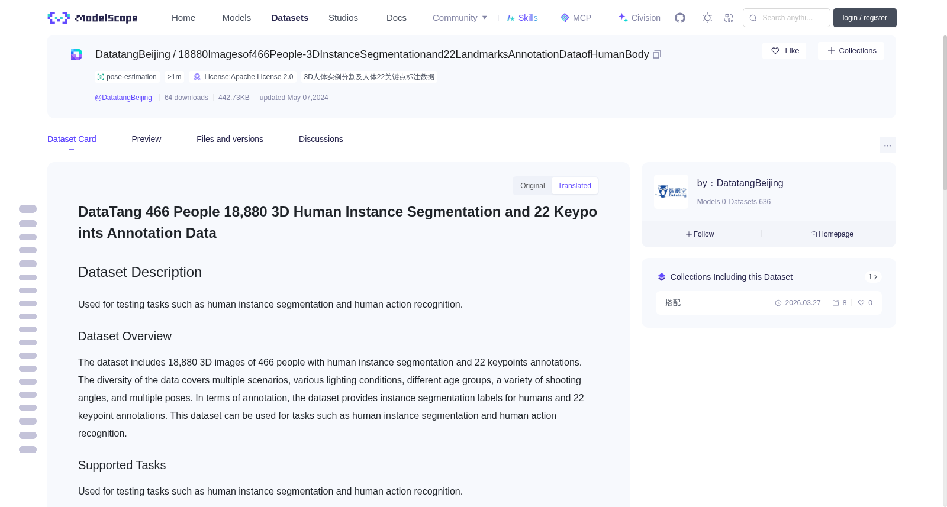Click the 'updated May 07,2024' text
This screenshot has height=507, width=947.
click(x=294, y=98)
